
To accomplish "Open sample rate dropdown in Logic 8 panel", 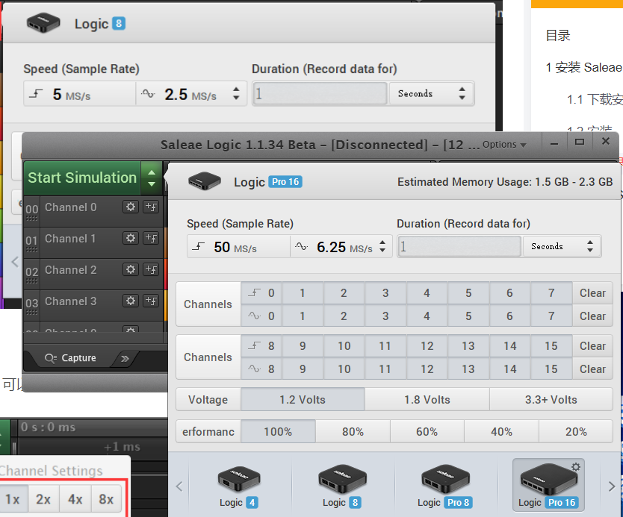I will tap(236, 94).
